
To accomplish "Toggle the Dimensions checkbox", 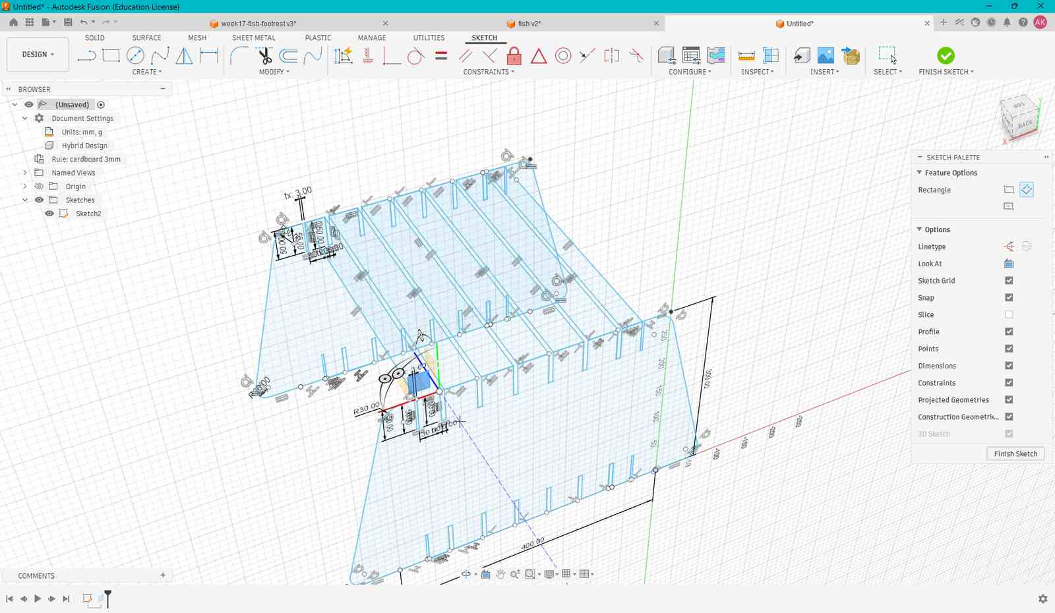I will click(1009, 366).
